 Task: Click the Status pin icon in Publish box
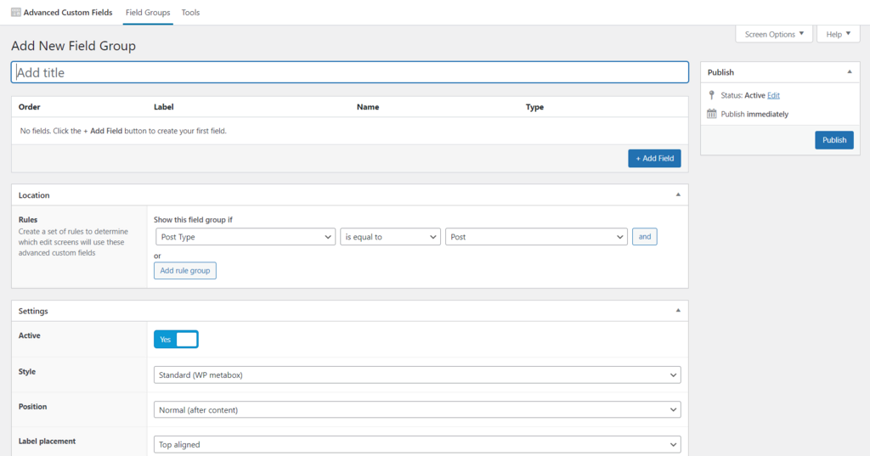coord(711,96)
